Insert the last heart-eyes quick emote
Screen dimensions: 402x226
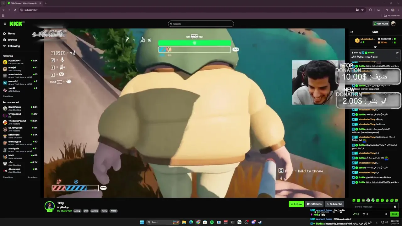(397, 200)
